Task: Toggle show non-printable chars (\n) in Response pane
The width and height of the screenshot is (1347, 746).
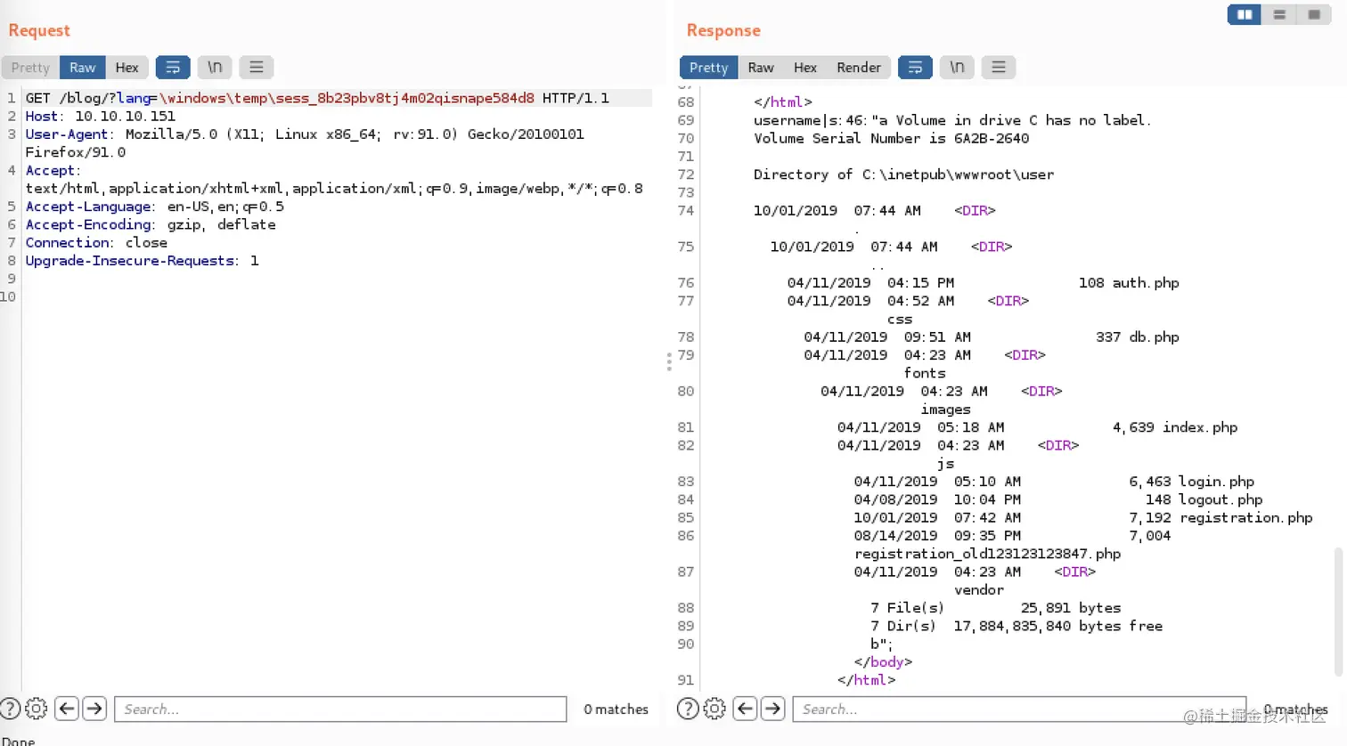Action: [957, 68]
